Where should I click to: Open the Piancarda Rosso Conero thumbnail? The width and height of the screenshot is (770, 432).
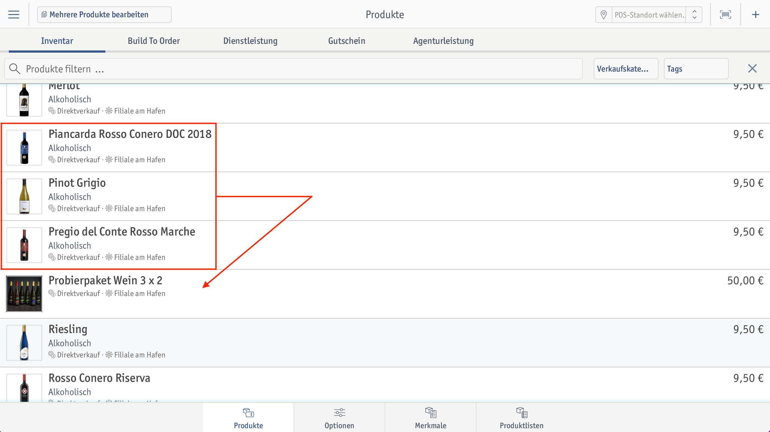pos(24,147)
